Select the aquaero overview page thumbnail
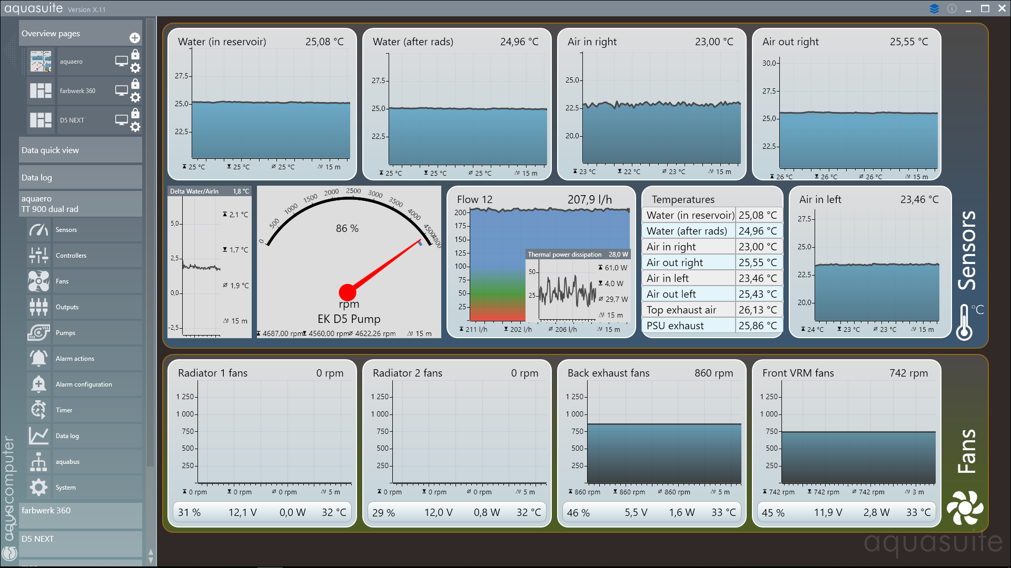1011x568 pixels. click(41, 62)
